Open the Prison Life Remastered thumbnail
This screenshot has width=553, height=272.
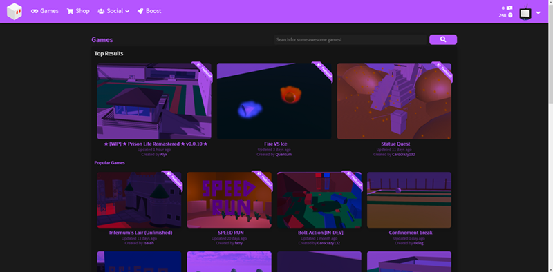point(154,101)
